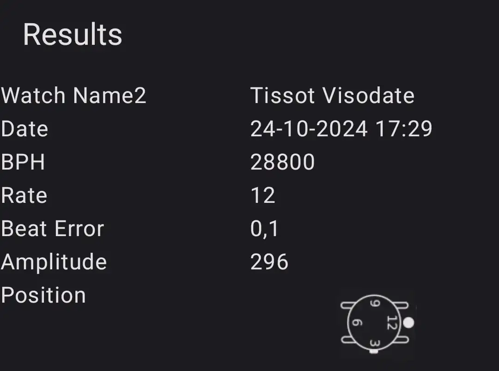This screenshot has width=499, height=371.
Task: Click the 3 numeral in watch diagram
Action: click(x=375, y=344)
